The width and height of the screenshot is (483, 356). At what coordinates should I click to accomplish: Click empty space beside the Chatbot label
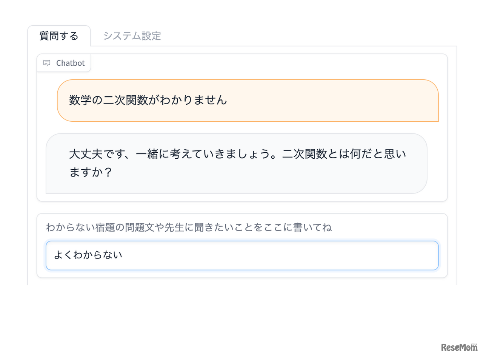click(264, 63)
